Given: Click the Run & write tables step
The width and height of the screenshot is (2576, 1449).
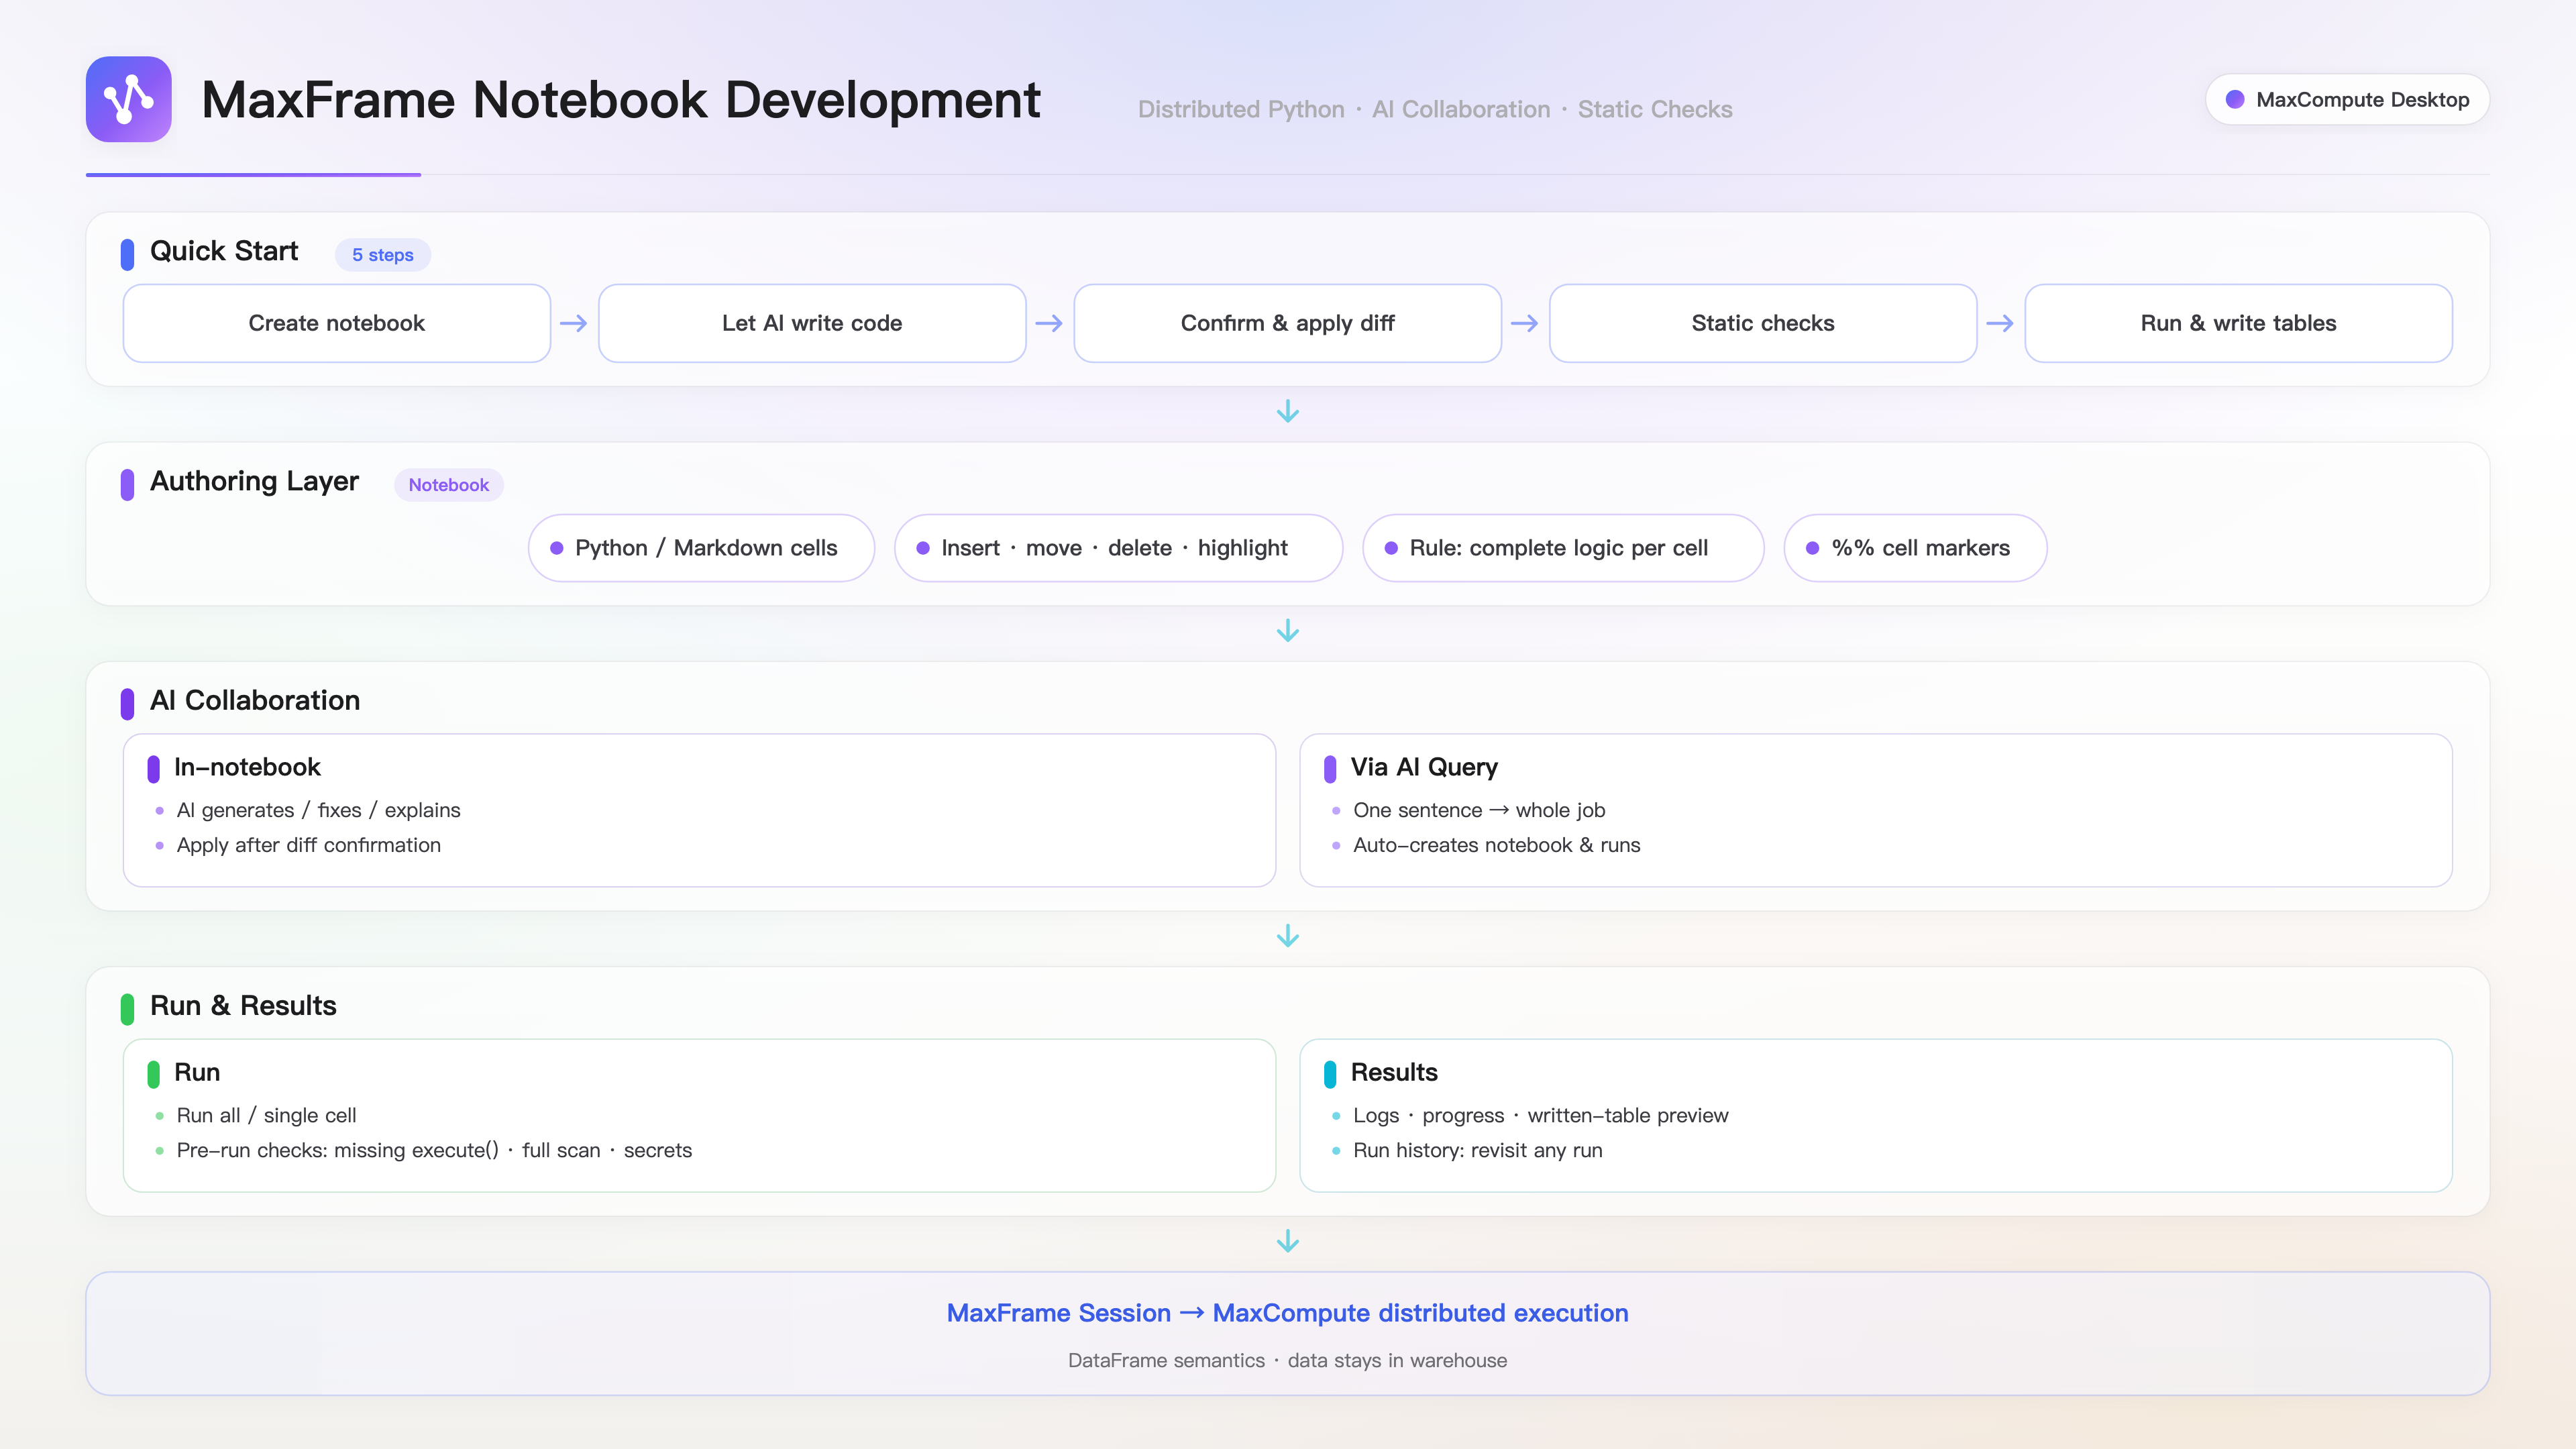Looking at the screenshot, I should click(x=2238, y=323).
